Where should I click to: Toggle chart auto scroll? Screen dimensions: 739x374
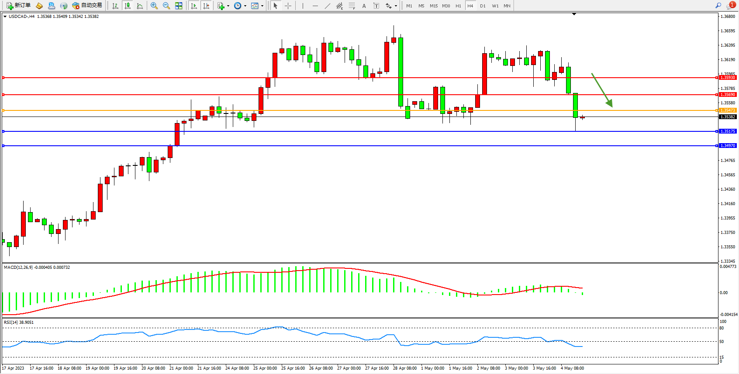[x=194, y=6]
